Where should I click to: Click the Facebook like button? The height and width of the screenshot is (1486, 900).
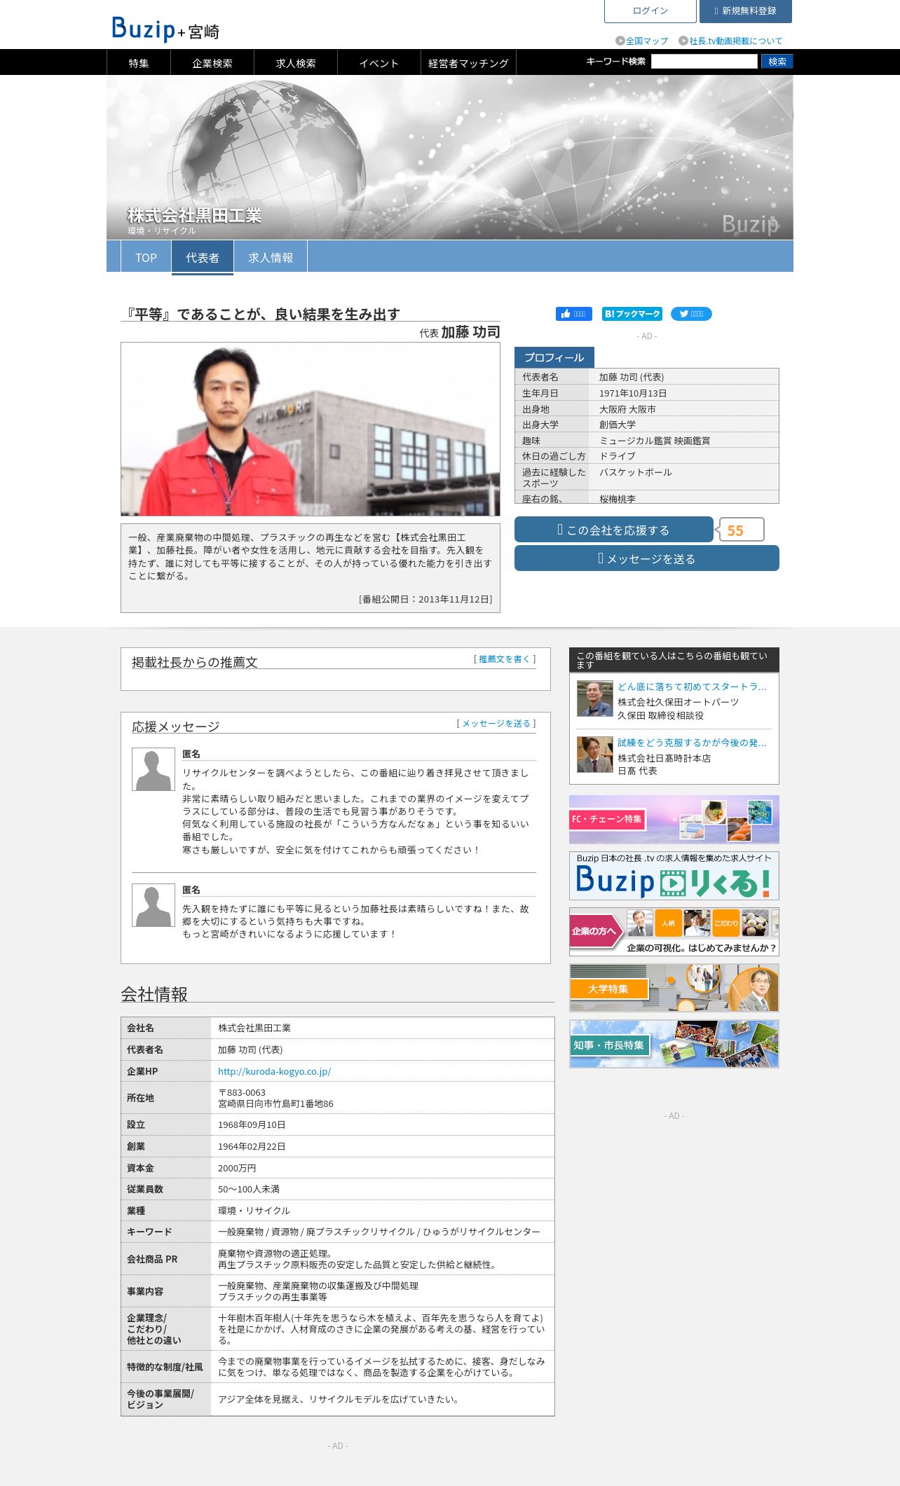pos(573,314)
